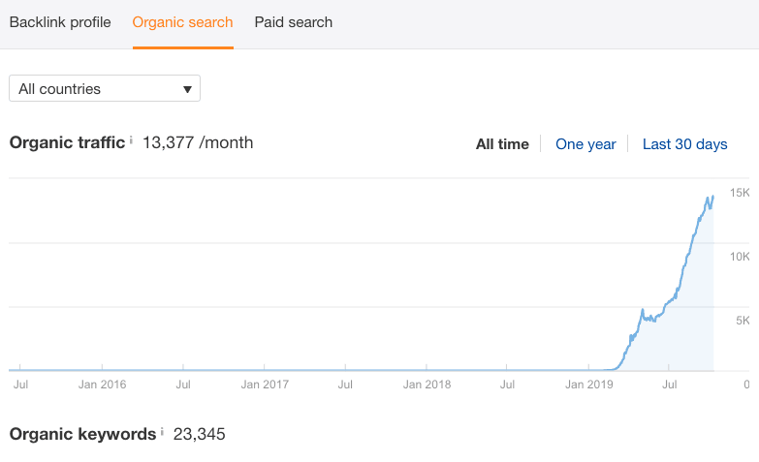Click the Jan 2018 axis label
Screen dimensions: 759x462
pyautogui.click(x=426, y=385)
